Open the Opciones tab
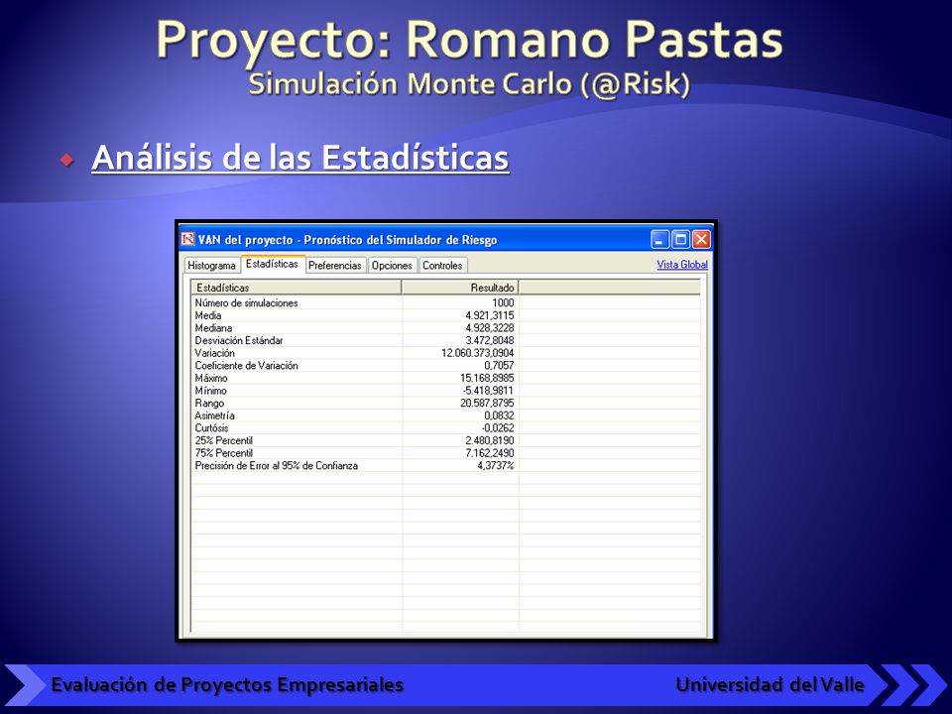The height and width of the screenshot is (714, 952). coord(392,266)
